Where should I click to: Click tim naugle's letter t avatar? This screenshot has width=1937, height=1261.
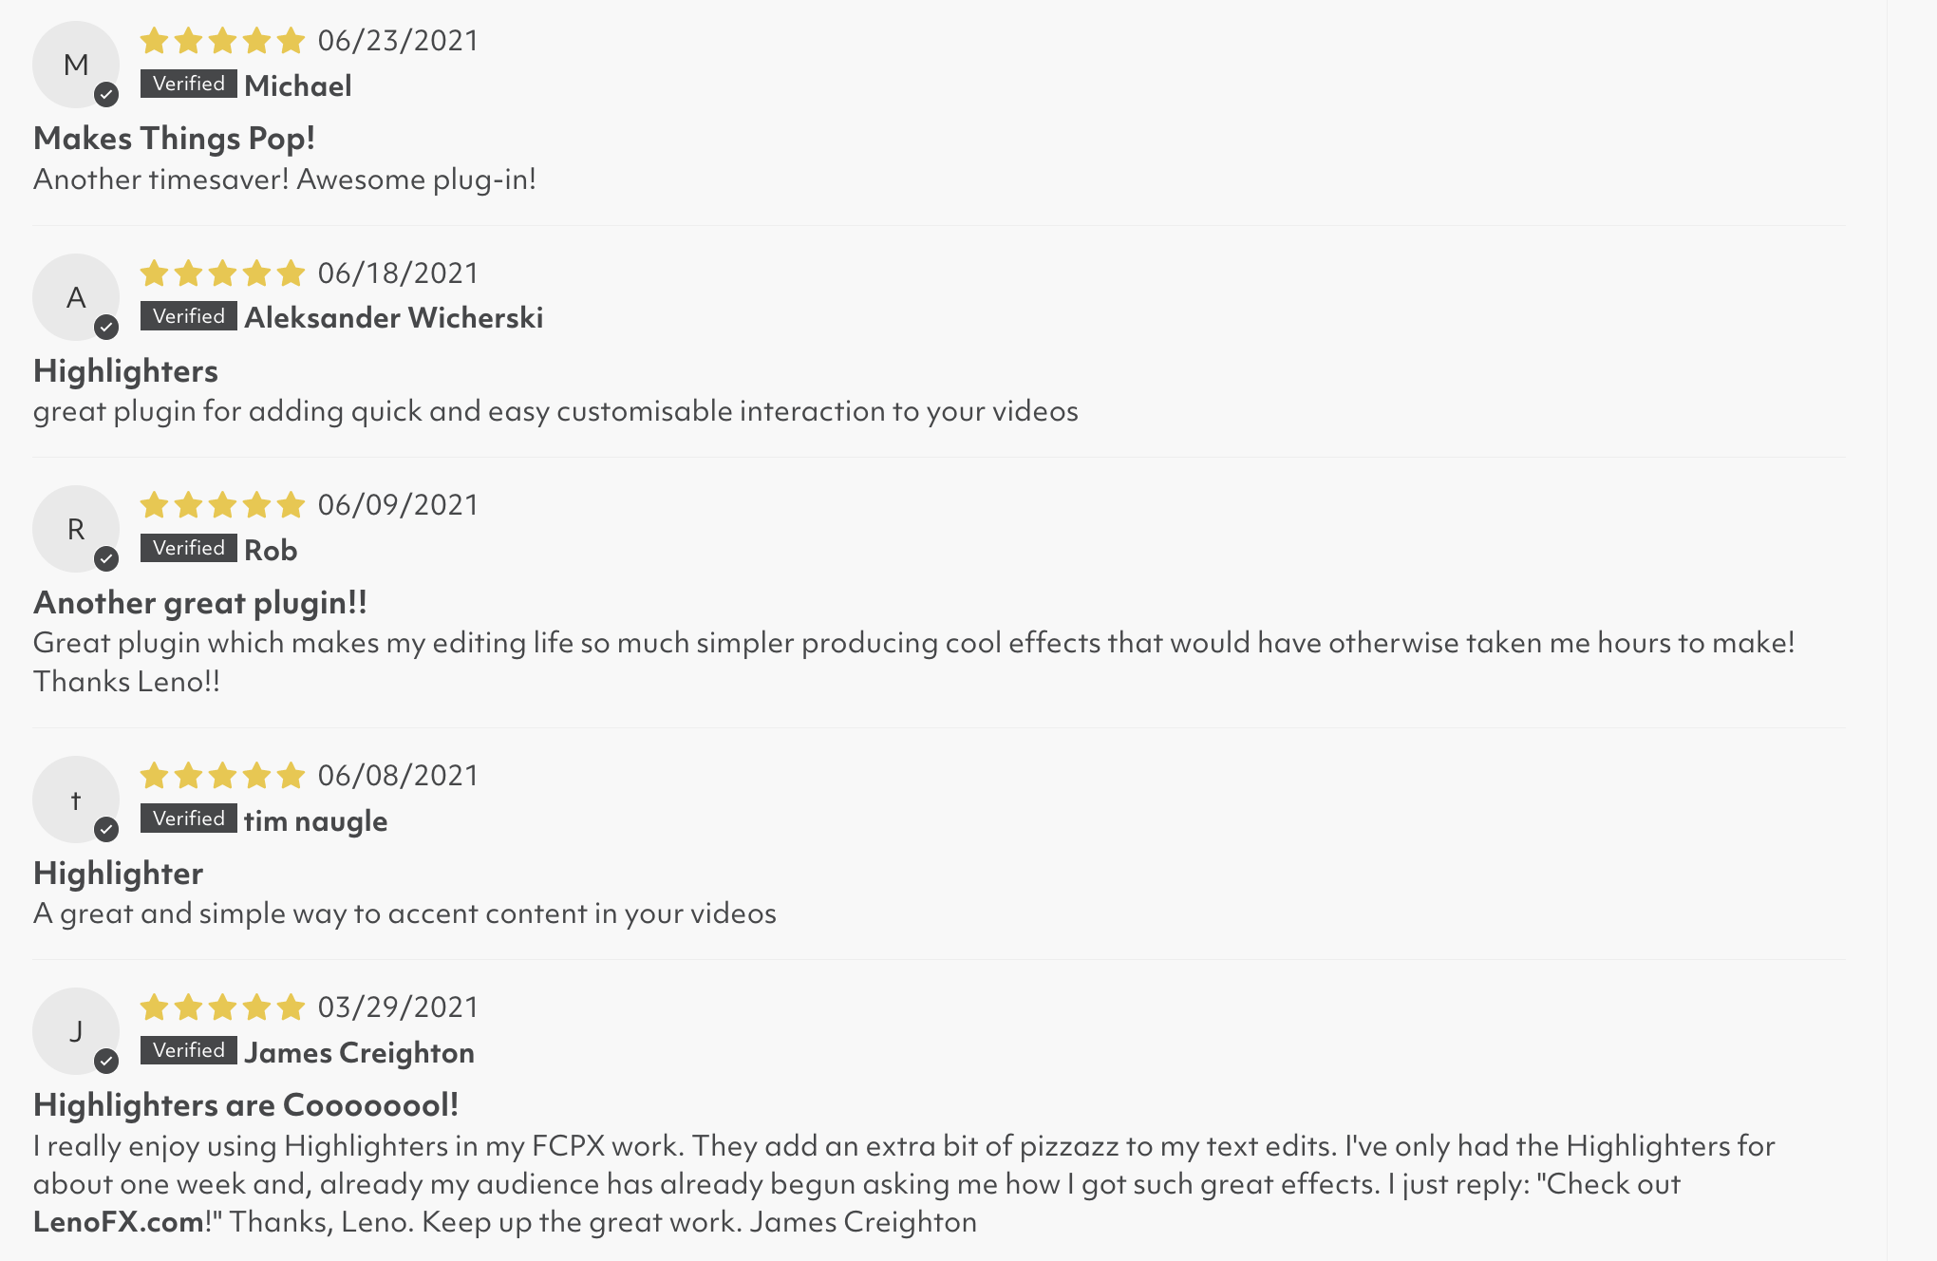click(76, 800)
